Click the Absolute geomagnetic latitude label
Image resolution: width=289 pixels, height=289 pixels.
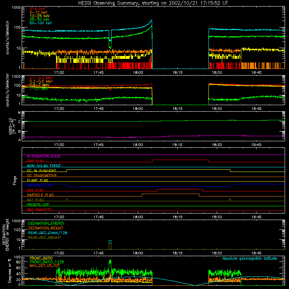(250, 259)
